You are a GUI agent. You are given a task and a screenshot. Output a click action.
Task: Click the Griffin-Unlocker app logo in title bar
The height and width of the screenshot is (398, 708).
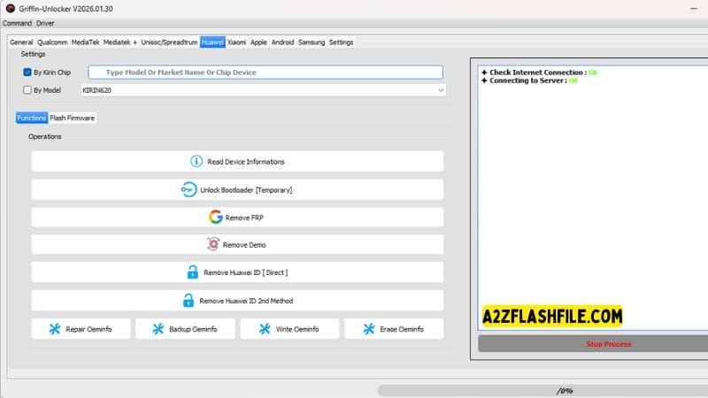[x=10, y=9]
